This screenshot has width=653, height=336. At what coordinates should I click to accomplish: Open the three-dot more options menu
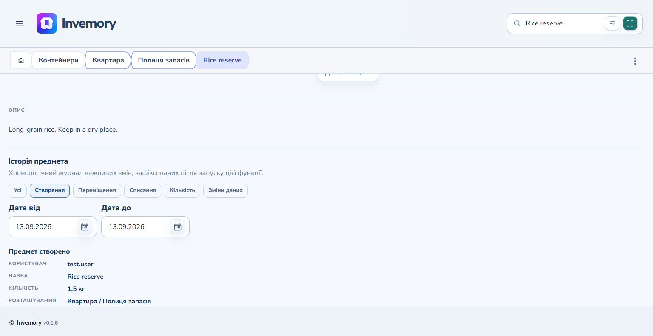(x=635, y=61)
